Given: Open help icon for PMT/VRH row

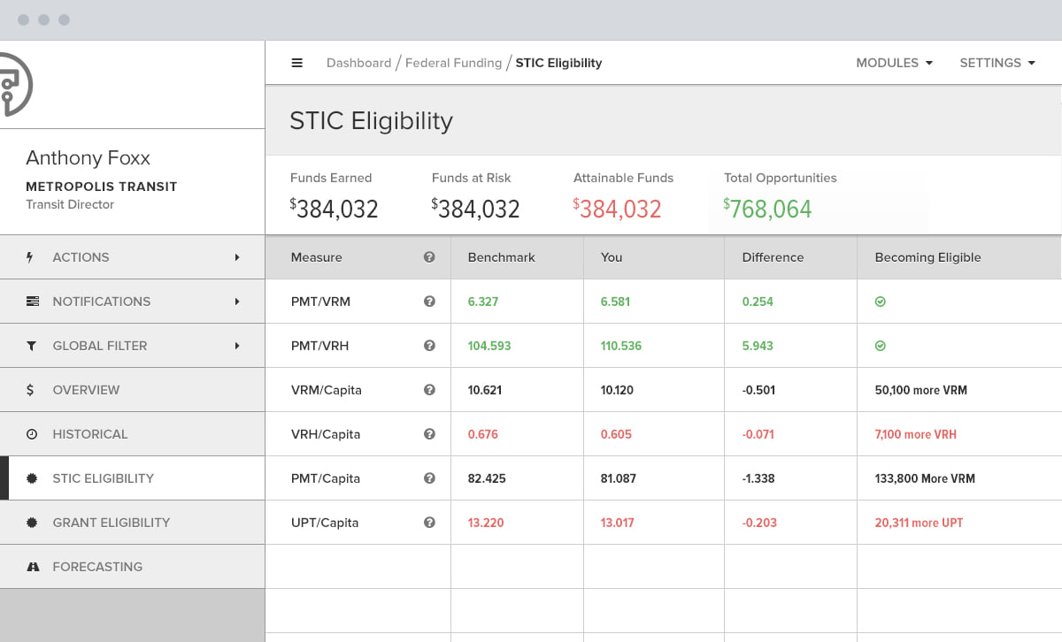Looking at the screenshot, I should point(429,346).
